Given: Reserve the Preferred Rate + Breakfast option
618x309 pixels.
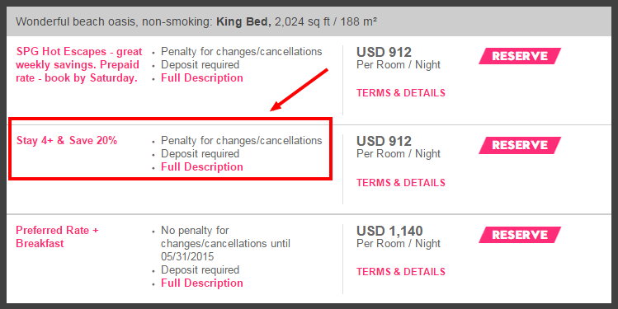Looking at the screenshot, I should (x=520, y=235).
